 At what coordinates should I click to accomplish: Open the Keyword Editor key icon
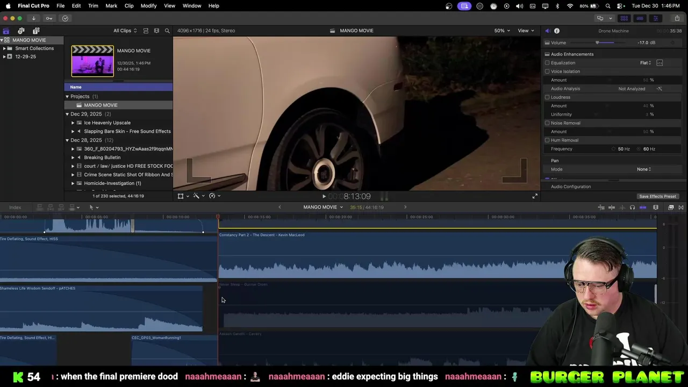49,18
